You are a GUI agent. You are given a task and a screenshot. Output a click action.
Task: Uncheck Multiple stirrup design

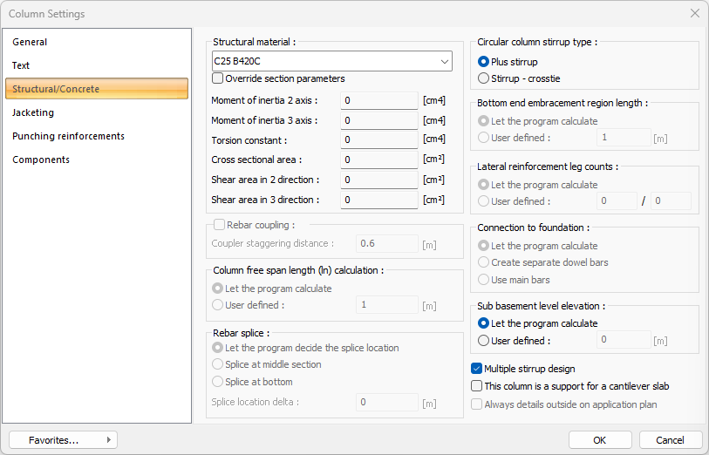(x=477, y=369)
